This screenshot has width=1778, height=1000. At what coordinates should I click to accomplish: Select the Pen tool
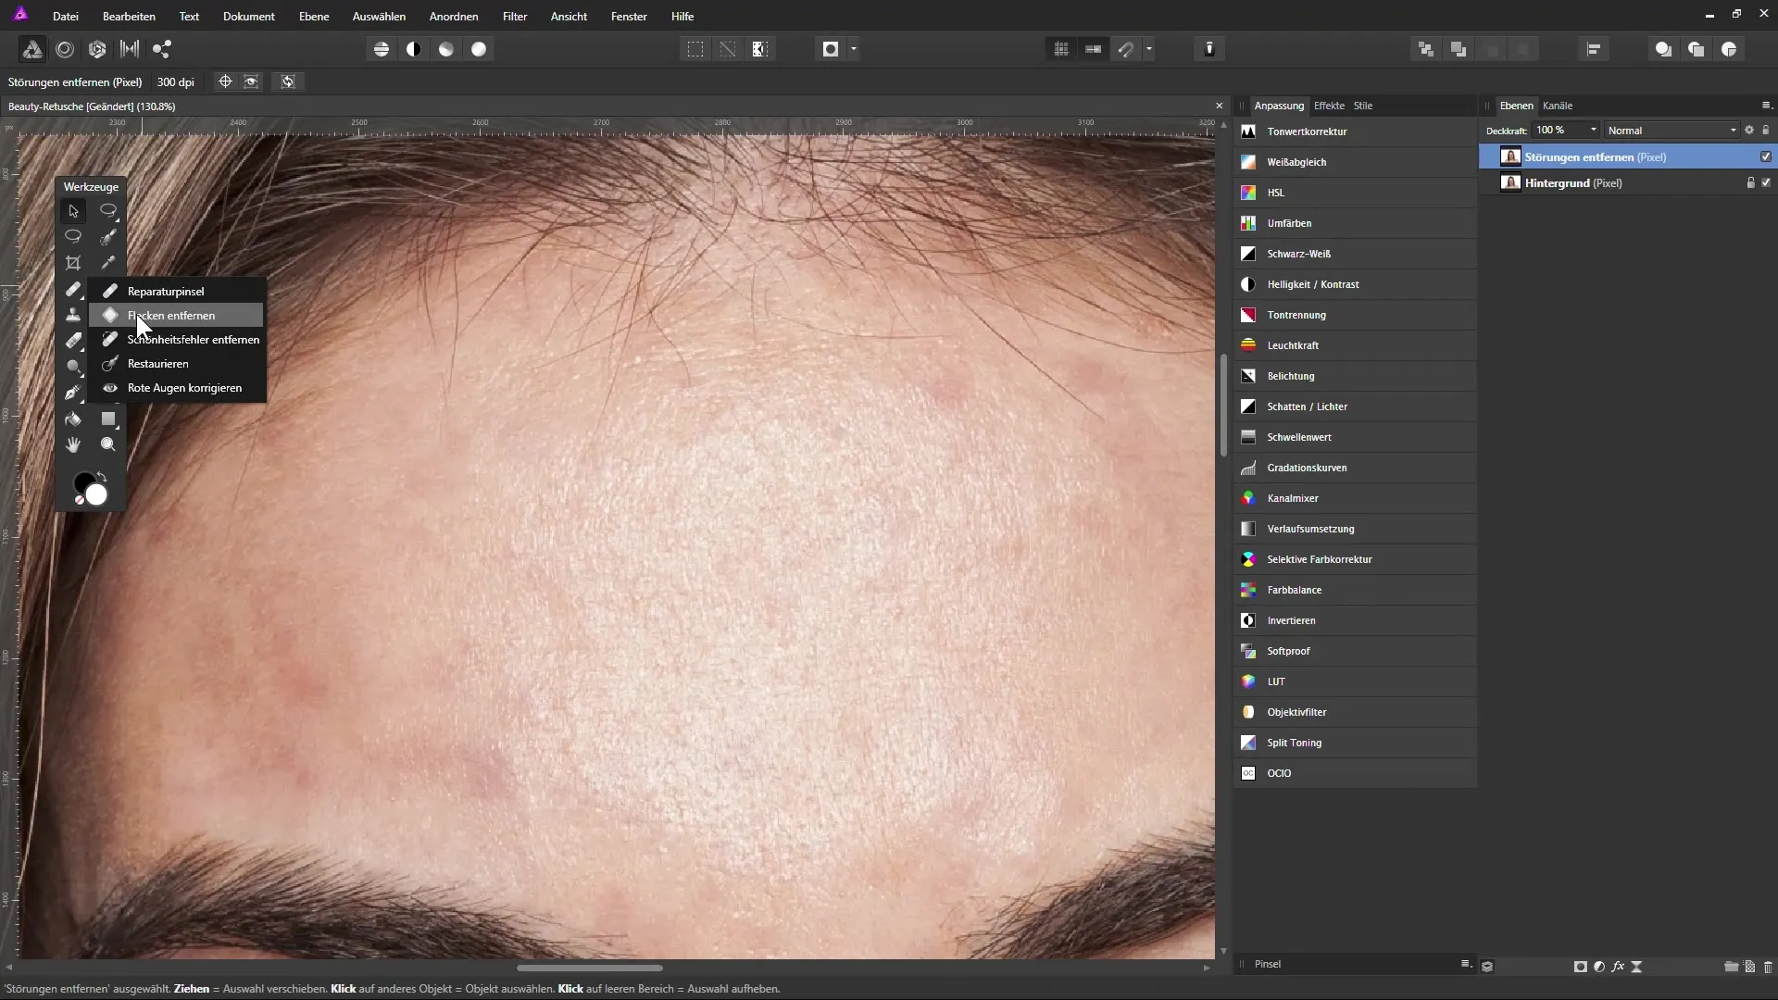tap(73, 393)
